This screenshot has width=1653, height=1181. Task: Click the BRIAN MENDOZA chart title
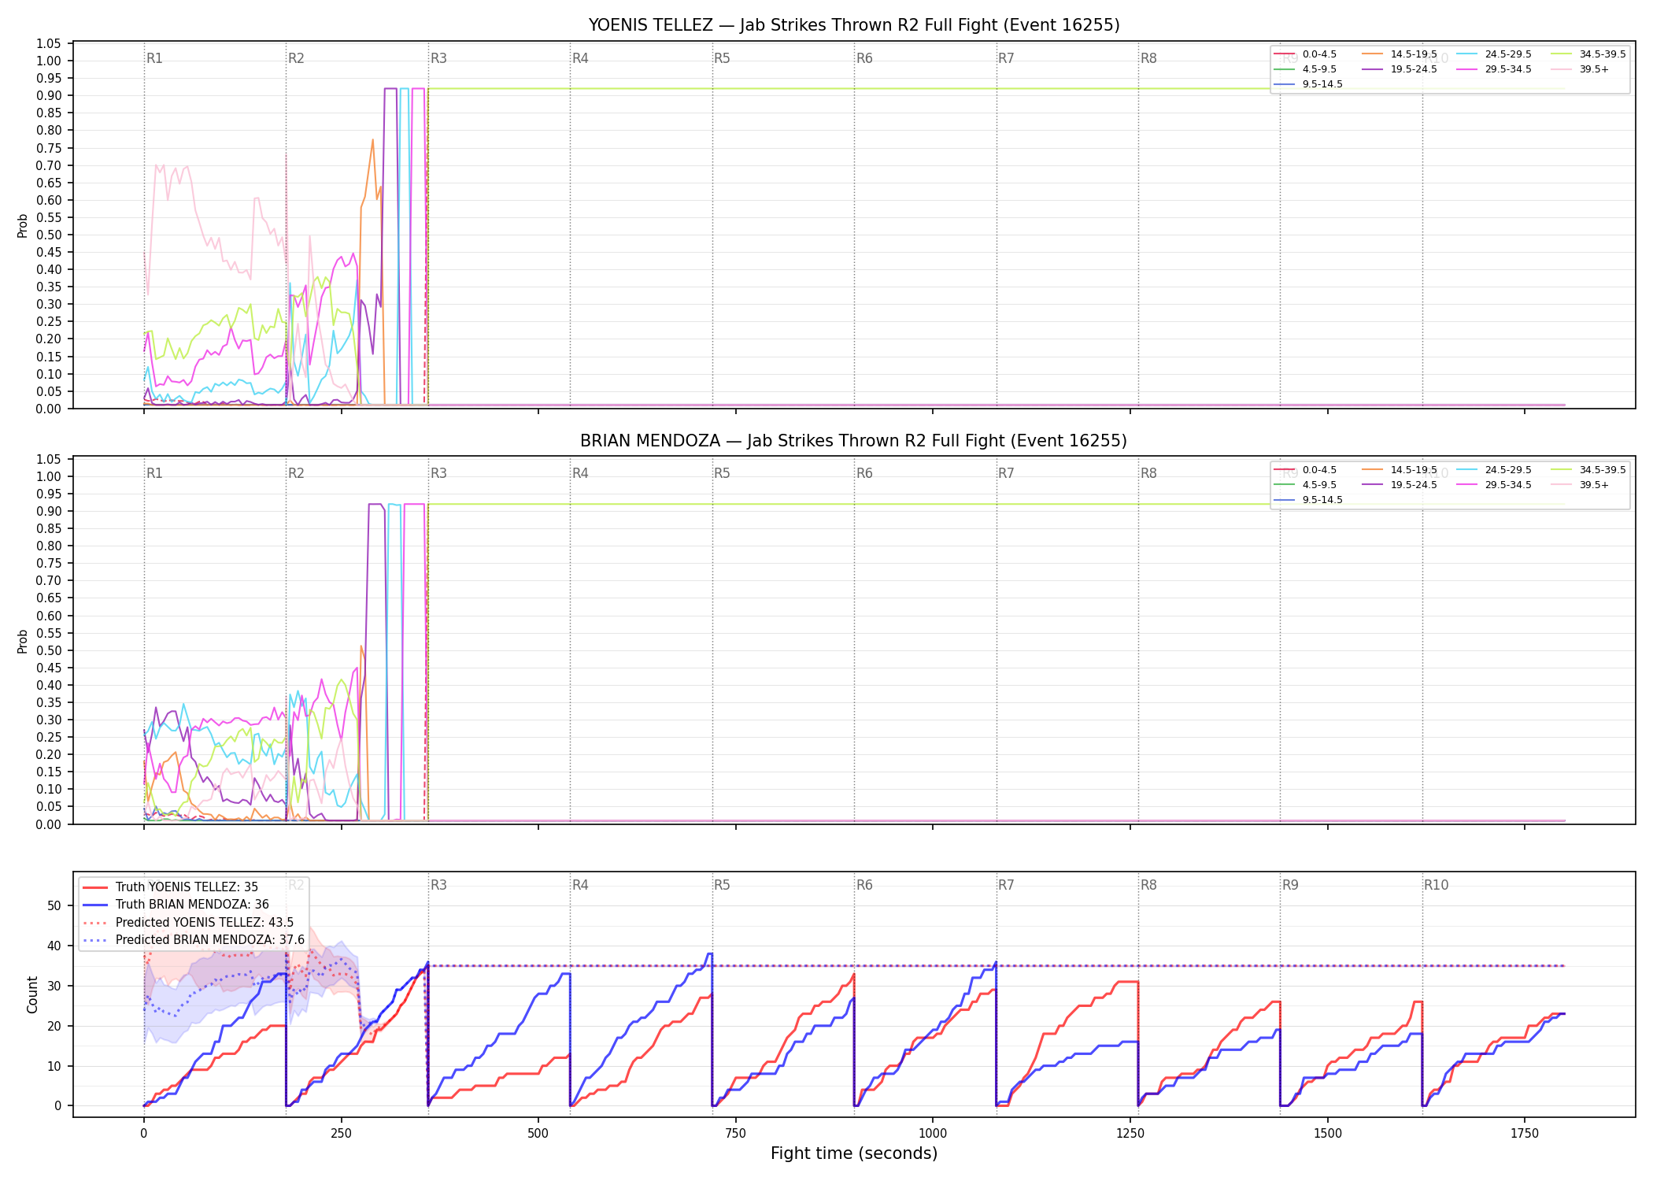point(854,441)
